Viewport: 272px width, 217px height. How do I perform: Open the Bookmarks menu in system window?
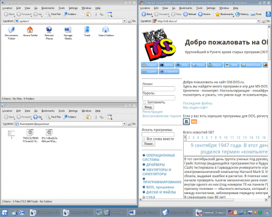(48, 8)
